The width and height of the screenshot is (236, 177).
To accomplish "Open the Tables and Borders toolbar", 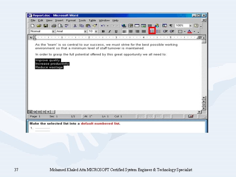I will point(130,26).
